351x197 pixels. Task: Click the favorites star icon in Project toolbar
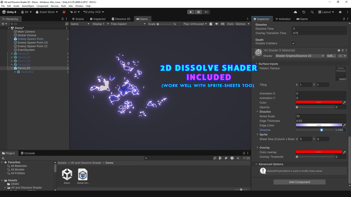pyautogui.click(x=238, y=158)
